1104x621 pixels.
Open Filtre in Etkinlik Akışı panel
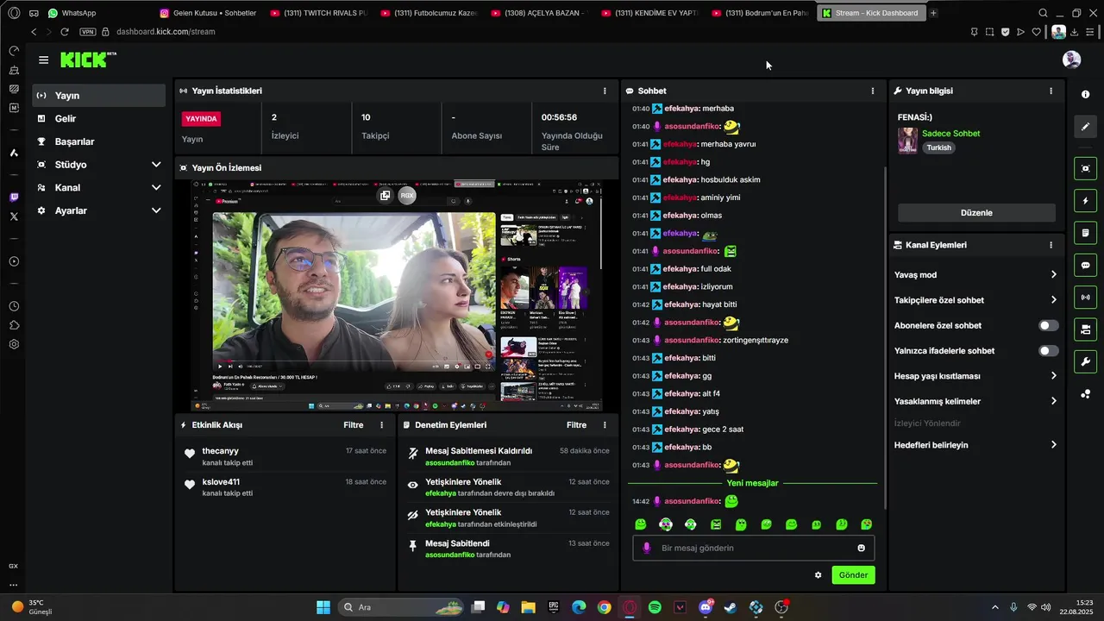pyautogui.click(x=354, y=425)
